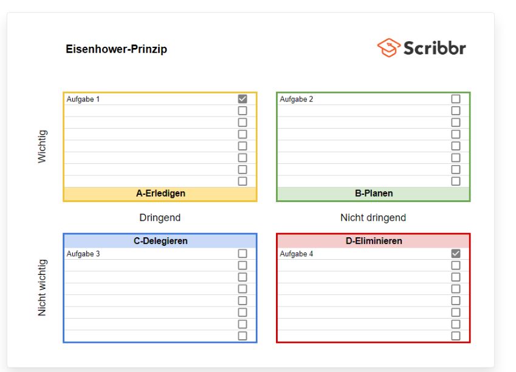Image resolution: width=516 pixels, height=372 pixels.
Task: Uncheck the Aufgabe 4 checkbox
Action: click(x=456, y=254)
